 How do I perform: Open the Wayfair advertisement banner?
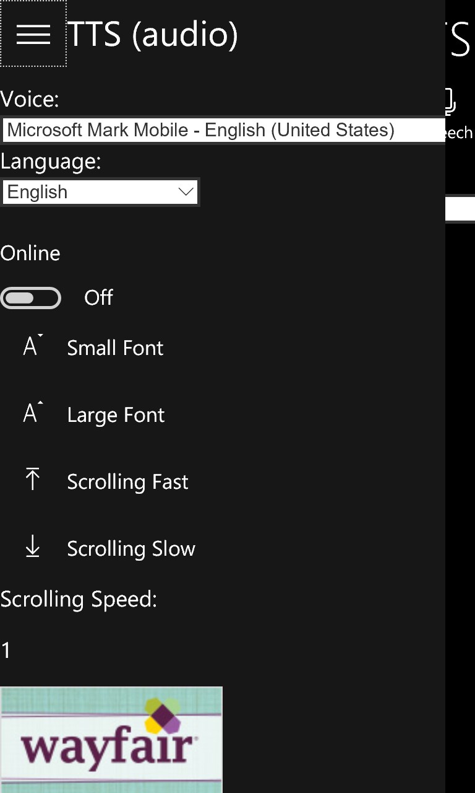[x=111, y=740]
